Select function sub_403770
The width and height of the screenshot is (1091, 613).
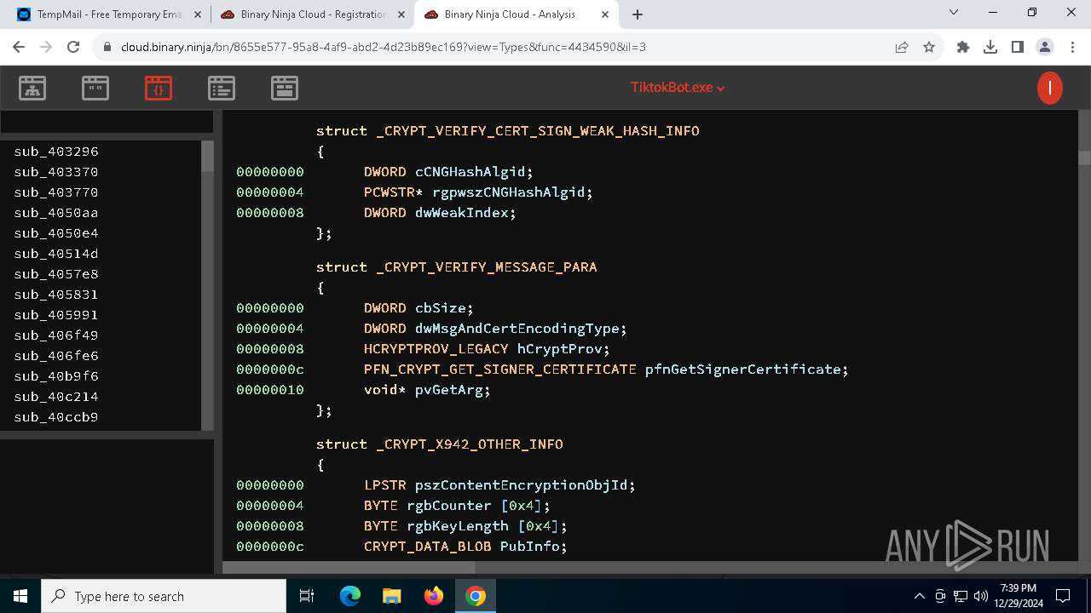point(56,192)
